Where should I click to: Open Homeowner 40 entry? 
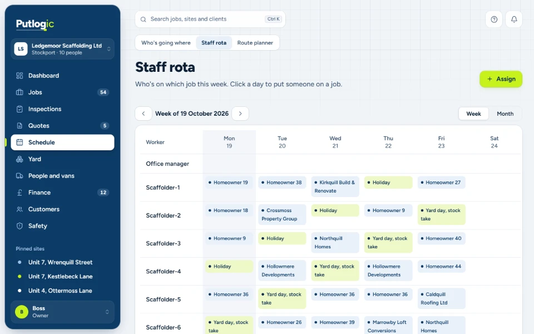point(441,238)
